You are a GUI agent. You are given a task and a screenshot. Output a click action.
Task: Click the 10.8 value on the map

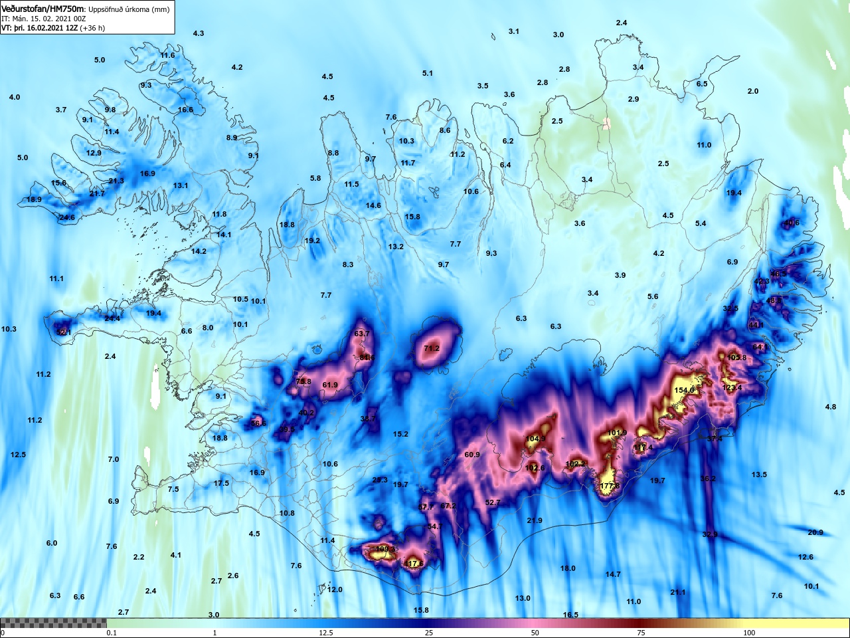(x=287, y=513)
